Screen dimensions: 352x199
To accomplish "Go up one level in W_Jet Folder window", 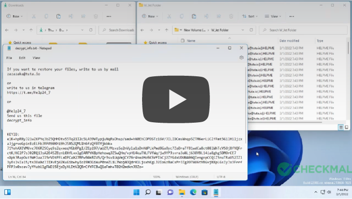I will (x=166, y=30).
